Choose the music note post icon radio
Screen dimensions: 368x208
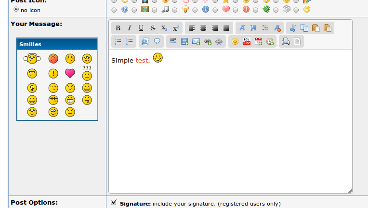tap(155, 9)
